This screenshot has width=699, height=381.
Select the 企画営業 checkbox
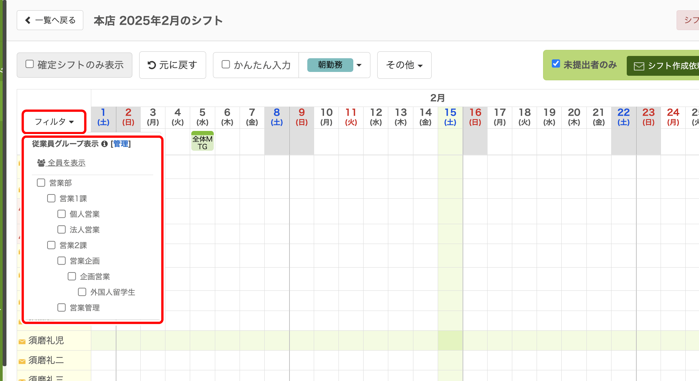72,276
